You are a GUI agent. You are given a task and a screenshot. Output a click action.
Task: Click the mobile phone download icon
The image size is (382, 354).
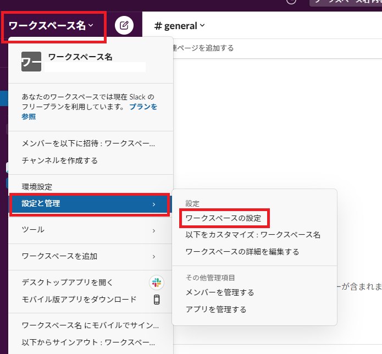(157, 300)
